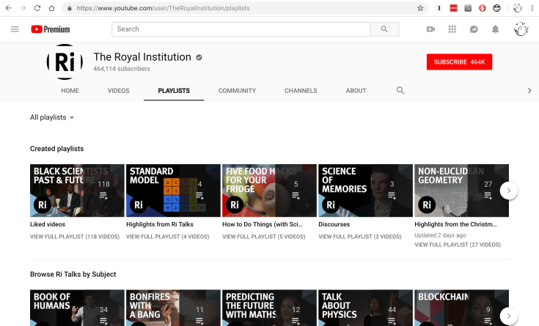Show next Browse Ri Talks playlists arrow
Image resolution: width=539 pixels, height=326 pixels.
509,316
